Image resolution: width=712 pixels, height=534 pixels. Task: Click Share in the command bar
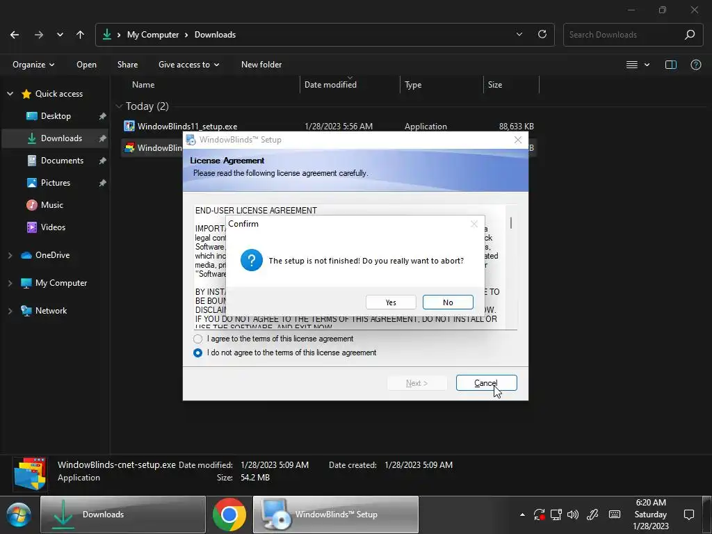click(x=128, y=65)
